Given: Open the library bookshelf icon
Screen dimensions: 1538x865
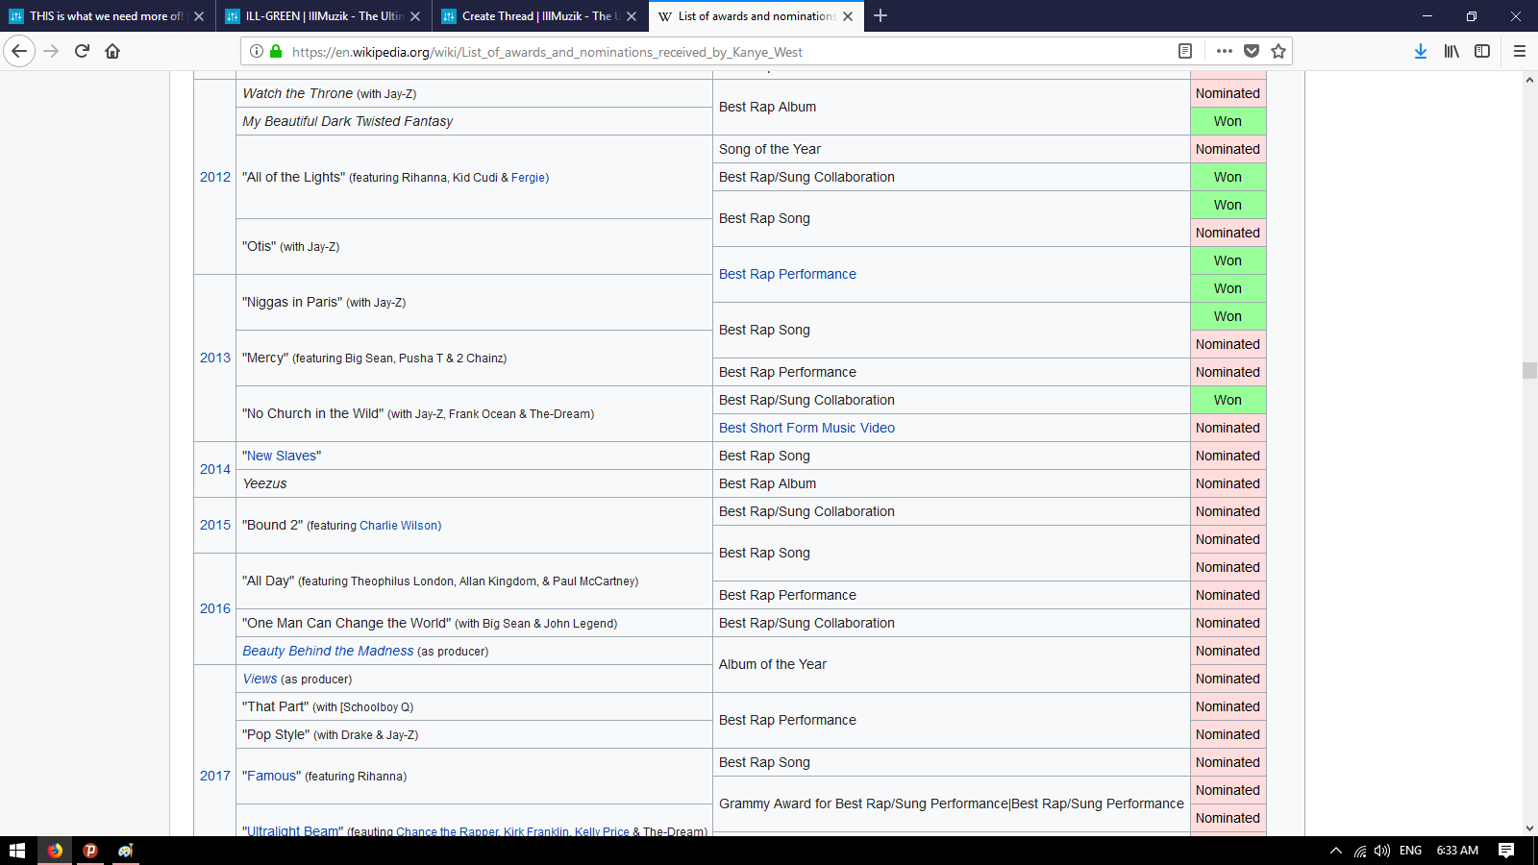Looking at the screenshot, I should 1451,51.
